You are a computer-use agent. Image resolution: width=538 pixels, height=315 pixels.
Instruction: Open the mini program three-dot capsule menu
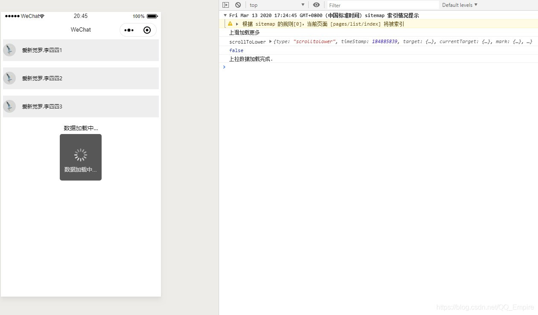(x=129, y=30)
